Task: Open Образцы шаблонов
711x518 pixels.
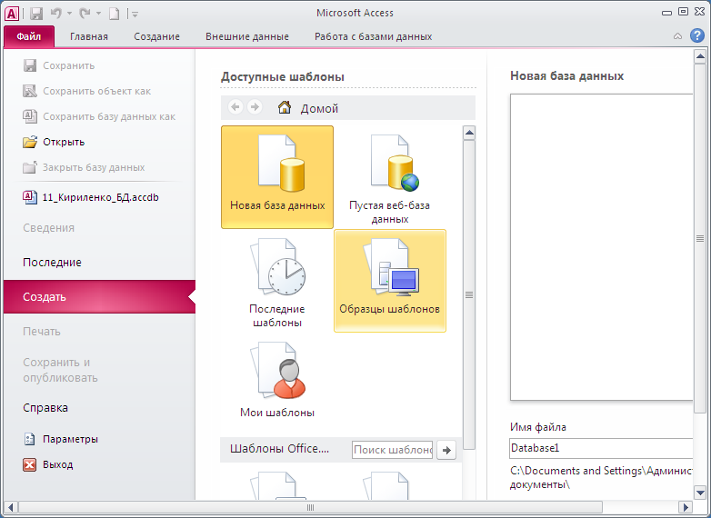Action: (x=390, y=281)
